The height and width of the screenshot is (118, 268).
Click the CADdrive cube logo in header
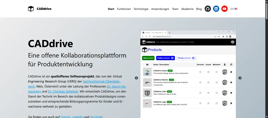point(31,9)
